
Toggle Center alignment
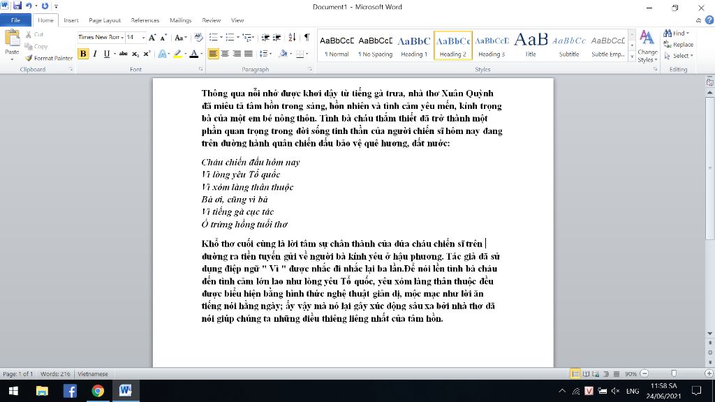(x=225, y=54)
